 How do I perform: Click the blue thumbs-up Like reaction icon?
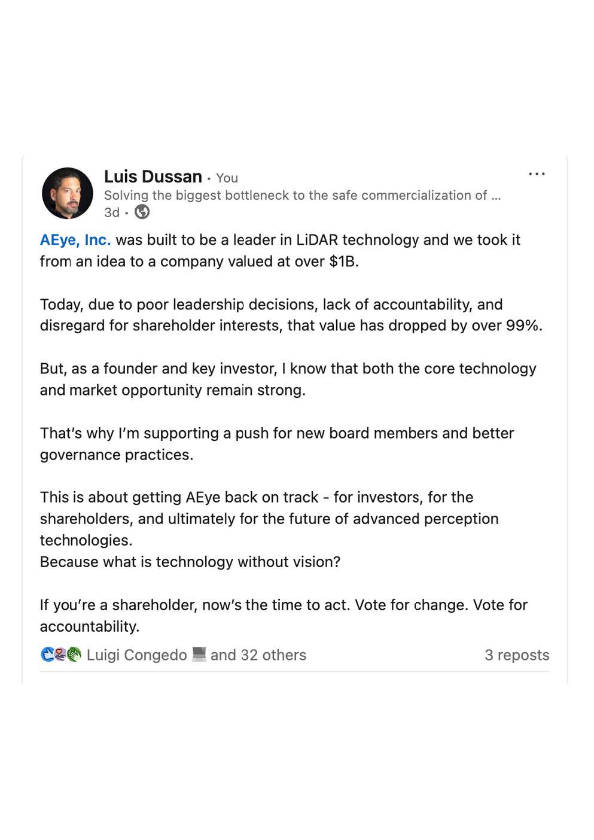pyautogui.click(x=47, y=655)
